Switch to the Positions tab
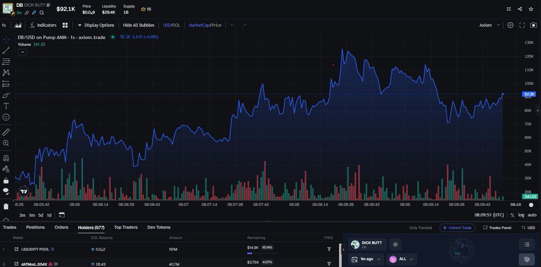The image size is (541, 267). click(35, 227)
